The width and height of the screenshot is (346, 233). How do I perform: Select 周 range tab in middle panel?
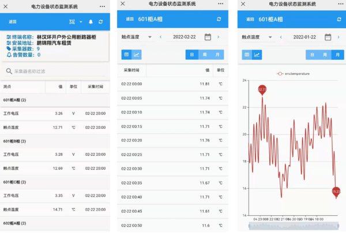pyautogui.click(x=205, y=55)
